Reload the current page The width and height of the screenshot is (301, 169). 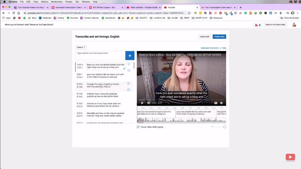click(14, 13)
